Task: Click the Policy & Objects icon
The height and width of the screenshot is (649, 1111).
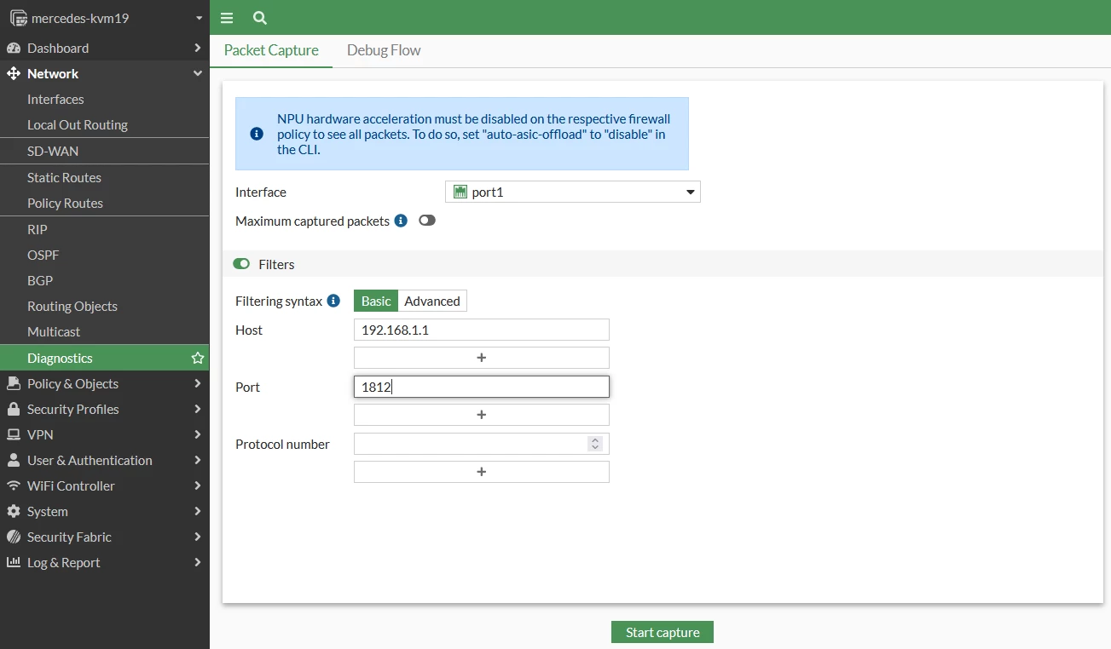Action: click(13, 383)
